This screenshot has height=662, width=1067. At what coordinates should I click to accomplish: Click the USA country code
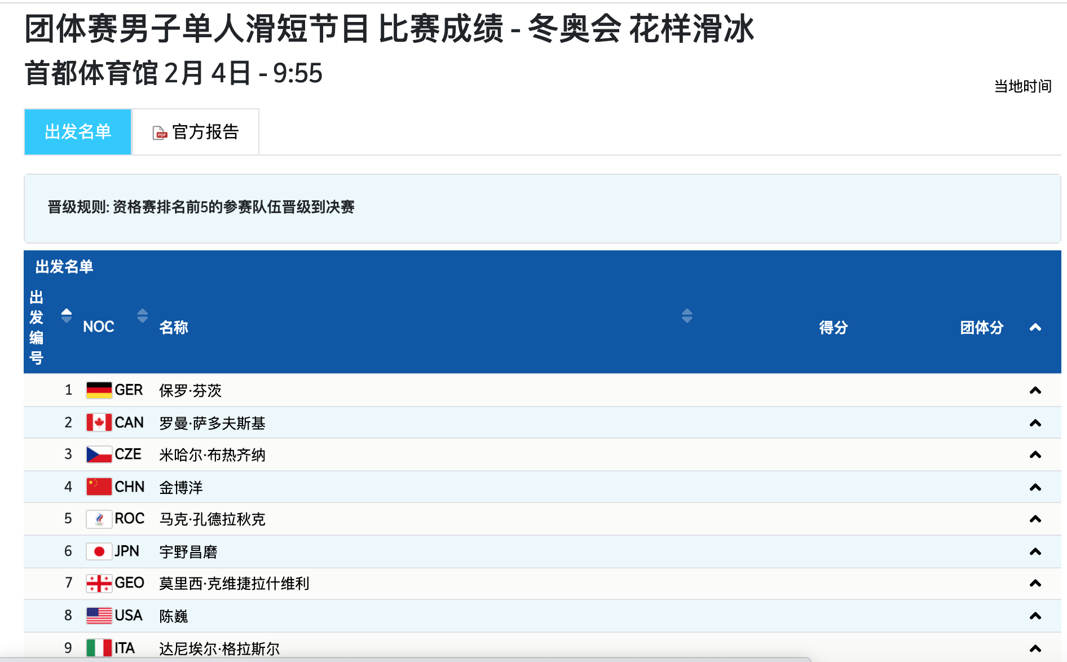(129, 615)
